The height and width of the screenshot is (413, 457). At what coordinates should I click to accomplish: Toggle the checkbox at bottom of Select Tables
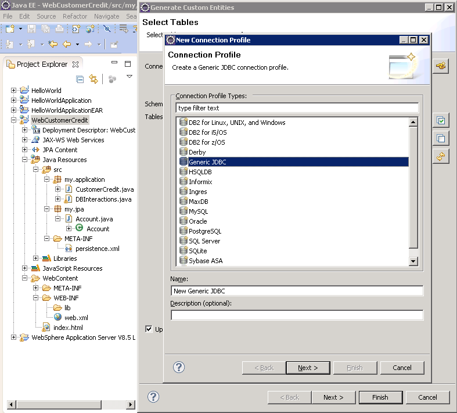pos(149,329)
